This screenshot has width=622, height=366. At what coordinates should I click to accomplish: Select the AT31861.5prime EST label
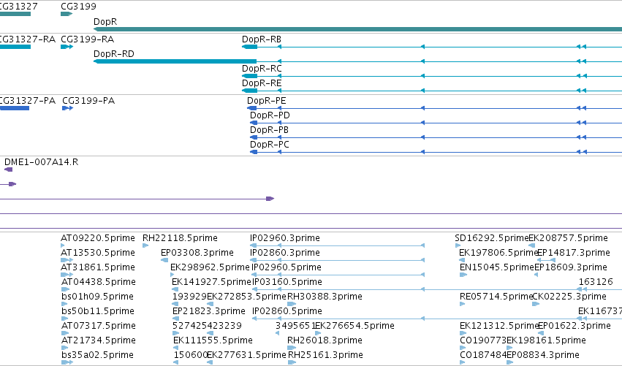coord(98,267)
